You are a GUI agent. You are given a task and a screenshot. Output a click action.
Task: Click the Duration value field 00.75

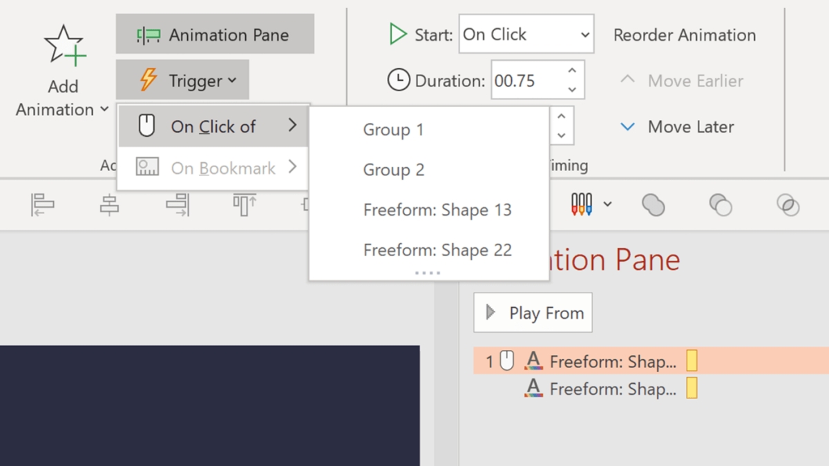[x=526, y=81]
